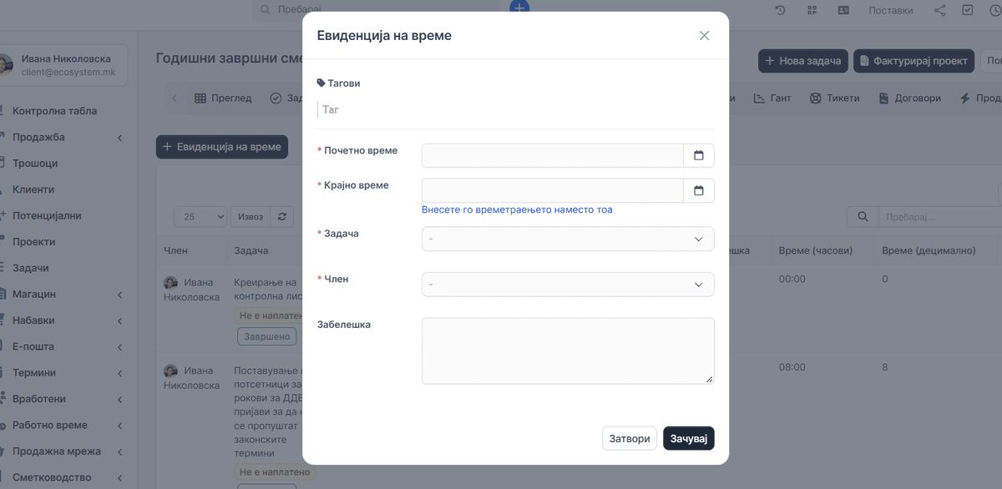Viewport: 1002px width, 489px height.
Task: Open the 25 rows-per-page dropdown
Action: pyautogui.click(x=200, y=216)
